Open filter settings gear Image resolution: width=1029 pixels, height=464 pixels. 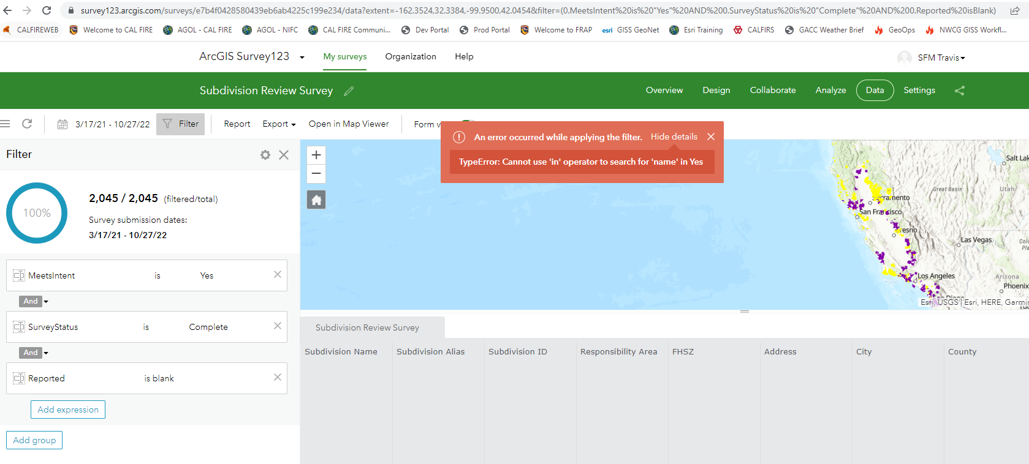click(265, 155)
